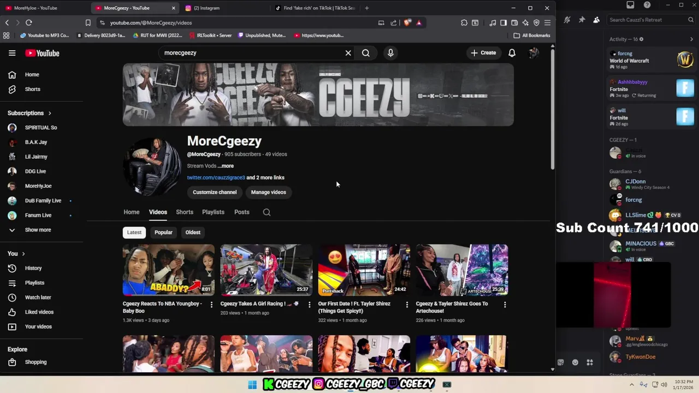Clear the morecgeezy search text

pyautogui.click(x=348, y=53)
